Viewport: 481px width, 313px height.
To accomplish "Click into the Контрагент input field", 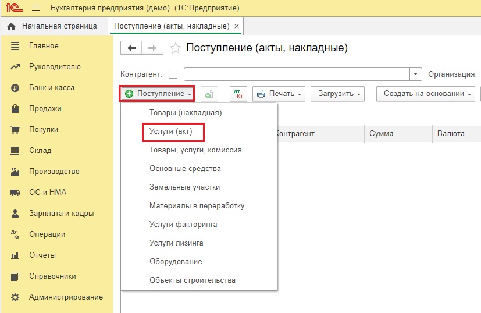I will [x=297, y=74].
